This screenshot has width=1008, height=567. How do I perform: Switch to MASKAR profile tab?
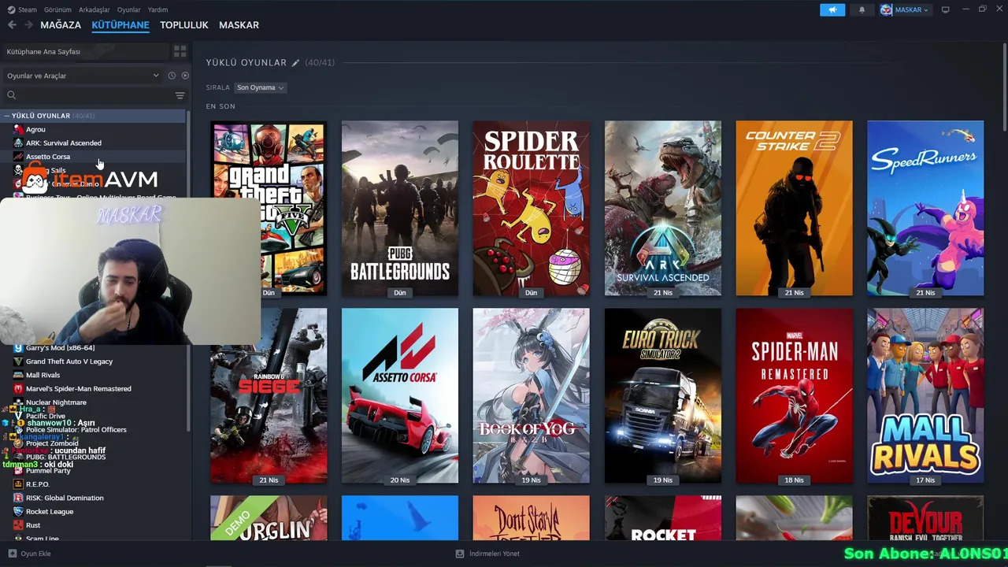[x=239, y=25]
